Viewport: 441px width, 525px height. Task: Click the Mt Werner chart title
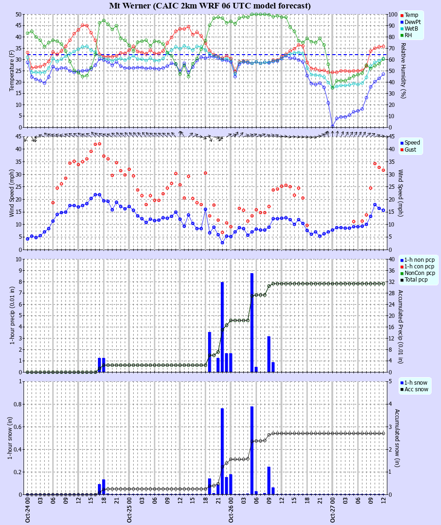[x=210, y=6]
